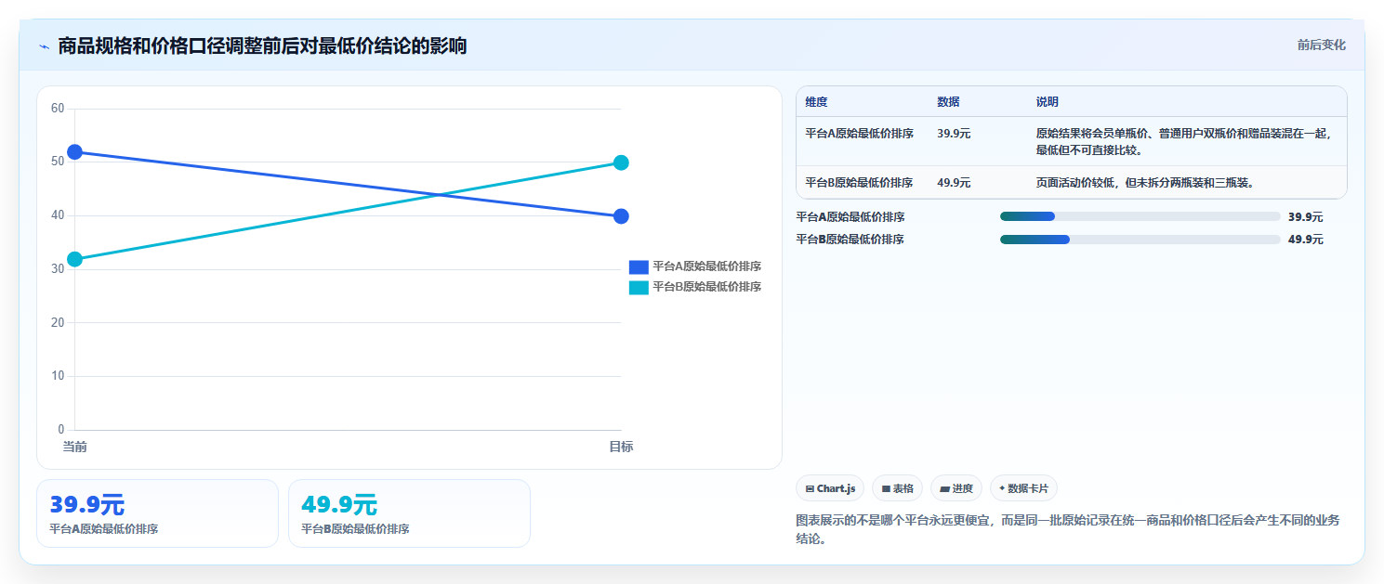Click the 说明 table column header

(x=1047, y=102)
